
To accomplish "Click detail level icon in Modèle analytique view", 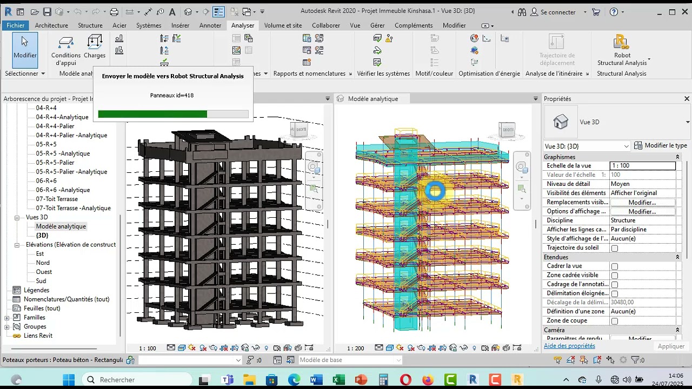I will coord(379,348).
